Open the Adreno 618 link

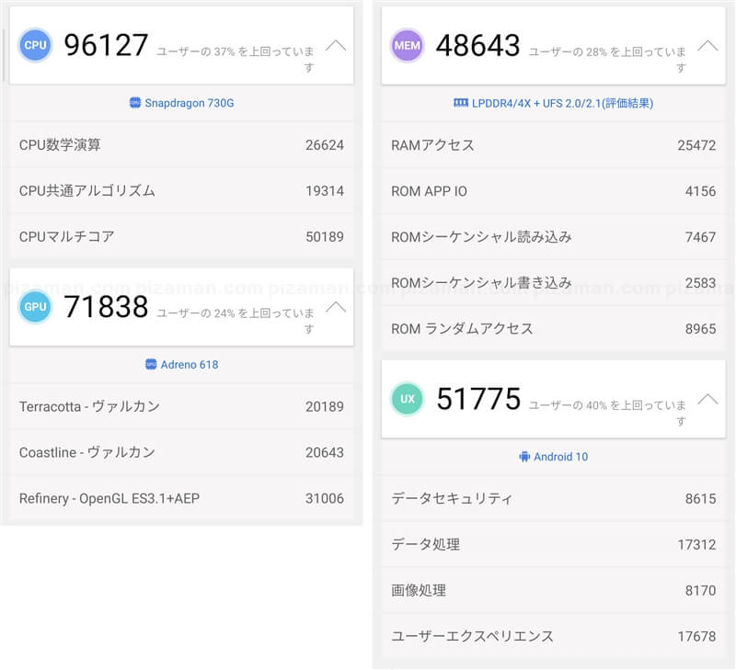[190, 365]
